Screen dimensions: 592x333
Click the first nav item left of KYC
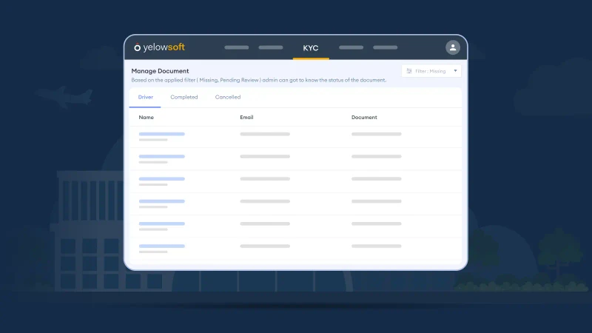[x=236, y=47]
